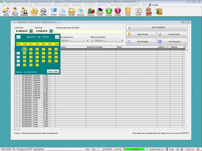The width and height of the screenshot is (202, 151).
Task: Toggle the Num lock indicator in status bar
Action: pos(87,149)
